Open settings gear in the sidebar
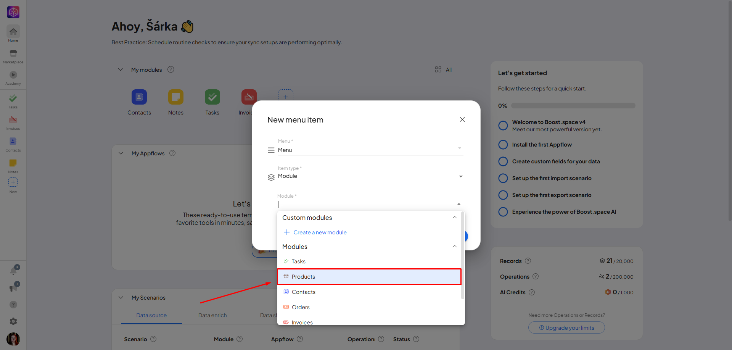This screenshot has width=732, height=350. tap(13, 321)
